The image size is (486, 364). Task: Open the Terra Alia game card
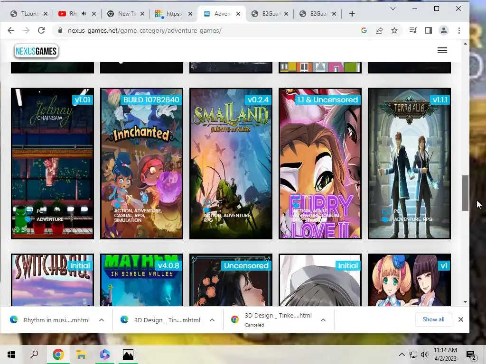click(x=410, y=164)
